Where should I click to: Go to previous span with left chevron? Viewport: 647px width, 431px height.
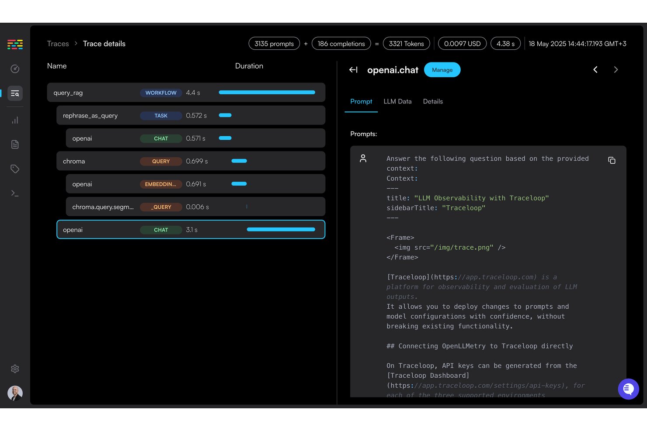click(595, 70)
